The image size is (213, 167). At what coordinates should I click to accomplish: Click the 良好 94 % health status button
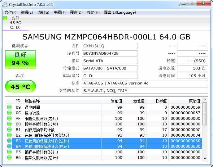pyautogui.click(x=20, y=60)
